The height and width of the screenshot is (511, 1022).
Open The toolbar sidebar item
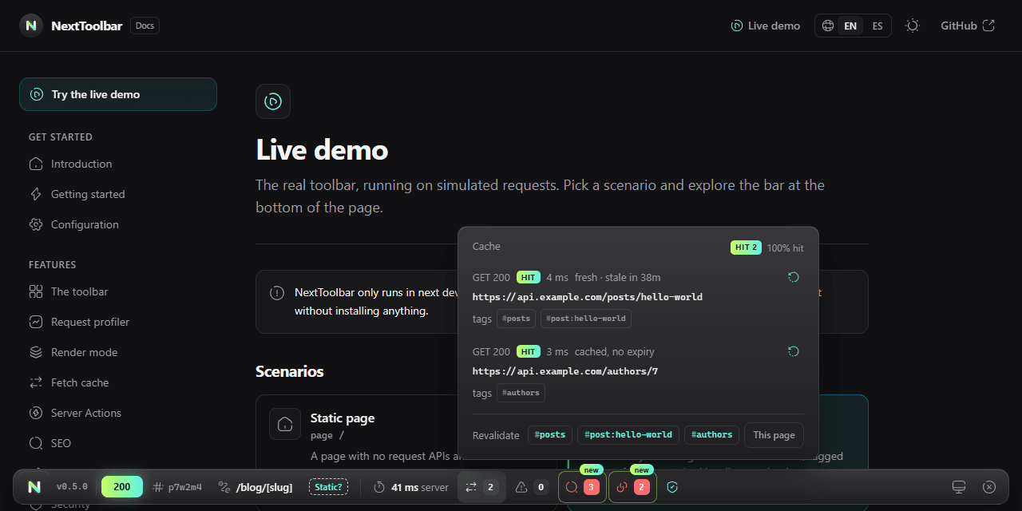point(118,291)
